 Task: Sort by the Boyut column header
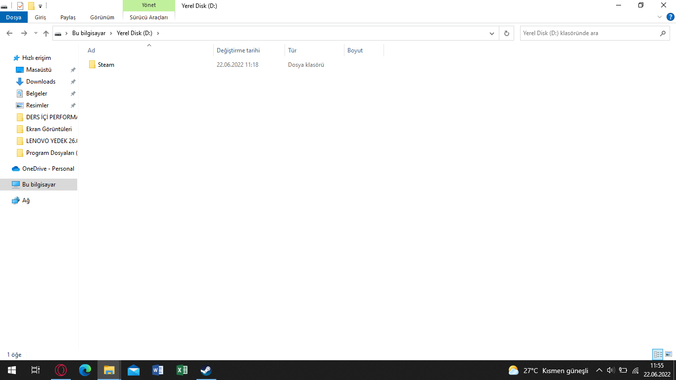[364, 50]
